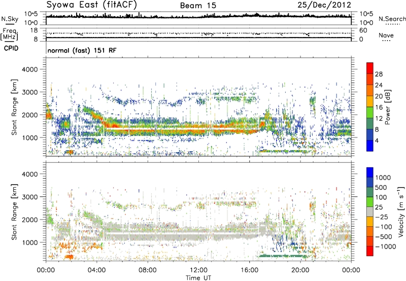Click the '1000' Velocity colorbar value
Screen dimensions: 406x281
click(x=383, y=178)
